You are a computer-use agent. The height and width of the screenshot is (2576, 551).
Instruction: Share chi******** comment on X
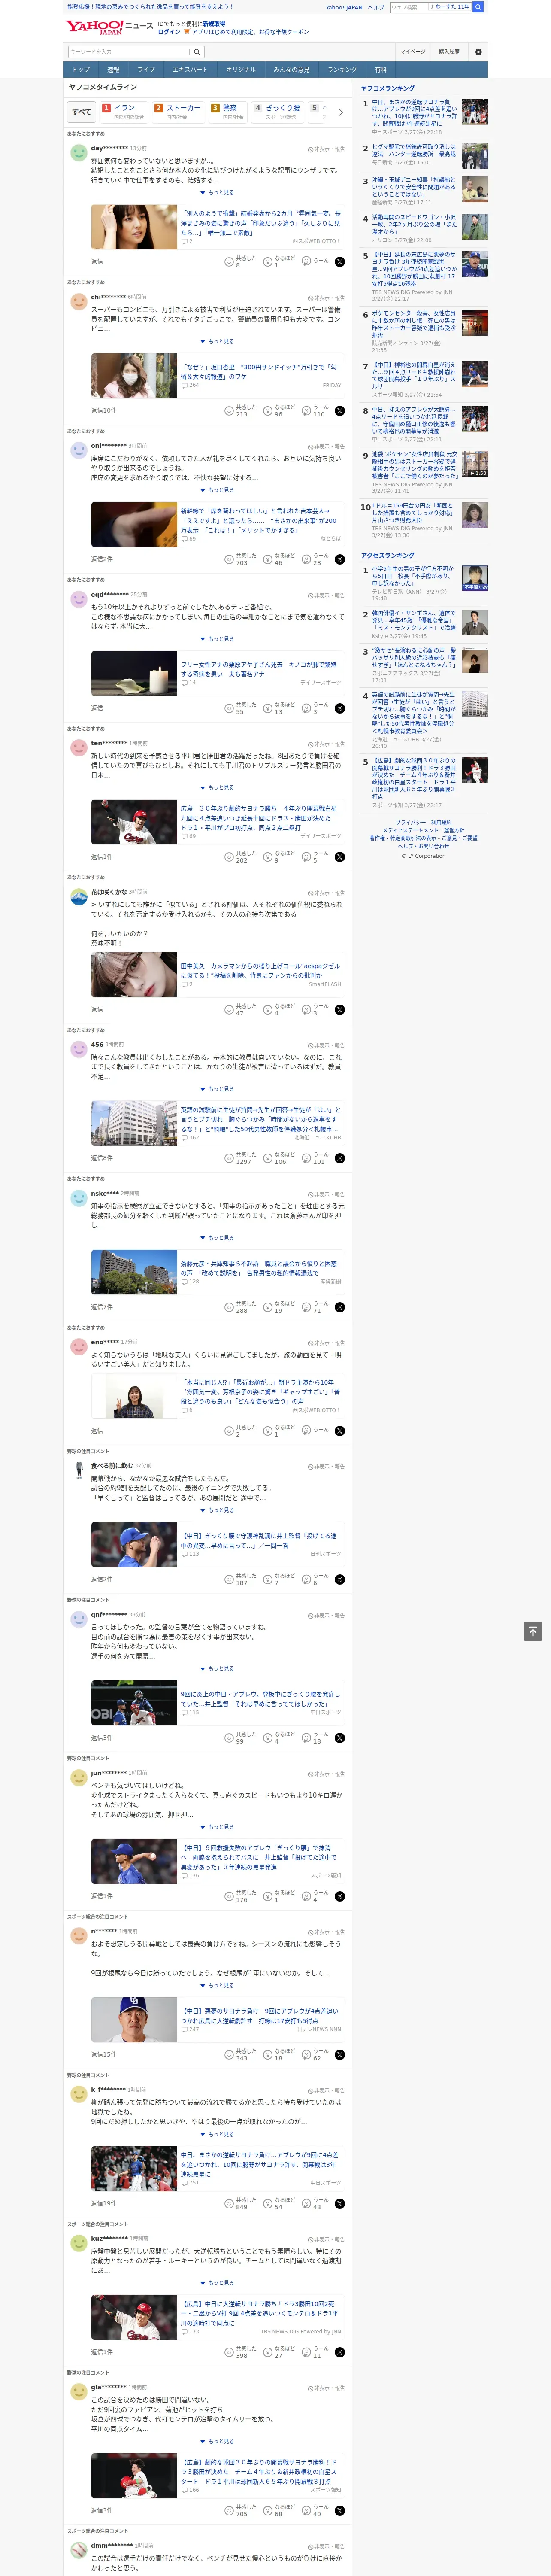click(340, 411)
